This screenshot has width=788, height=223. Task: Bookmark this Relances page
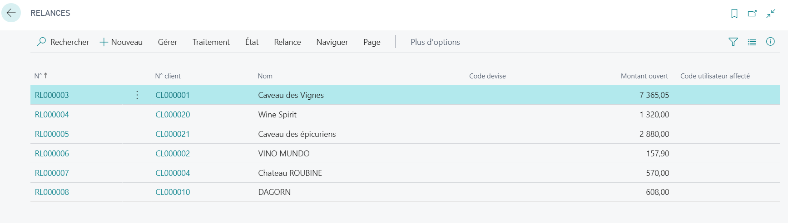pos(734,14)
